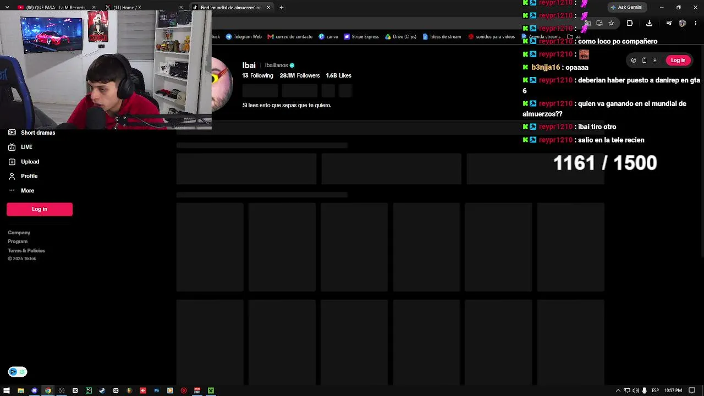Open the Minecraft icon in the taskbar
Viewport: 704px width, 396px height.
click(x=211, y=391)
